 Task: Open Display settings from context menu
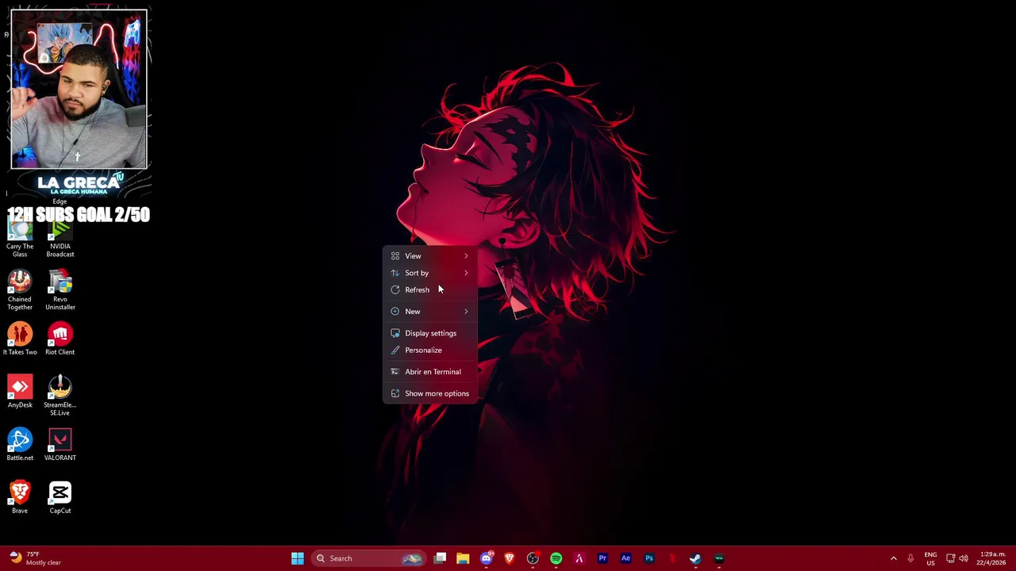point(430,333)
